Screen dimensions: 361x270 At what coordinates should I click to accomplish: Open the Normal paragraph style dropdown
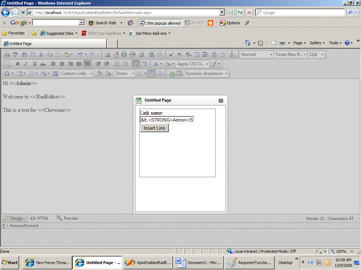(x=257, y=54)
